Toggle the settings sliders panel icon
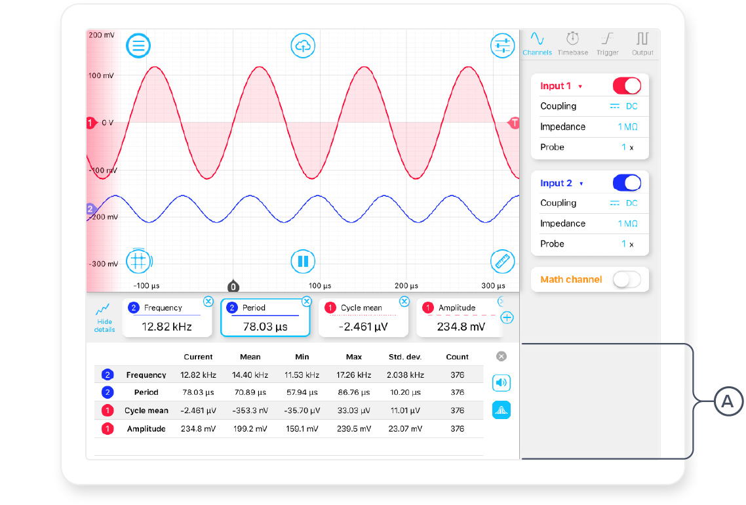Viewport: 746px width, 505px height. [503, 45]
